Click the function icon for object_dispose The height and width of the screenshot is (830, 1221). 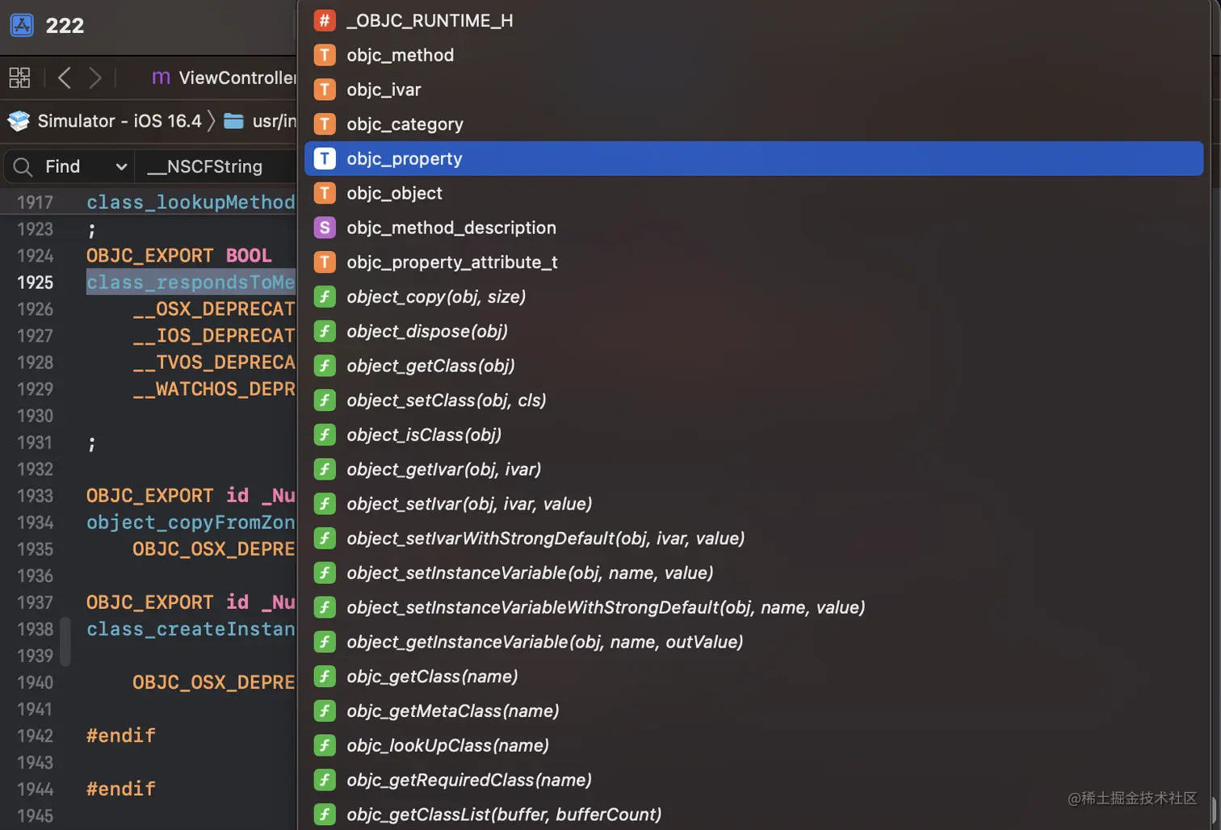coord(325,331)
